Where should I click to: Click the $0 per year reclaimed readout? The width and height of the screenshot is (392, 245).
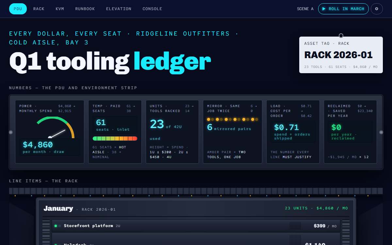coord(350,132)
